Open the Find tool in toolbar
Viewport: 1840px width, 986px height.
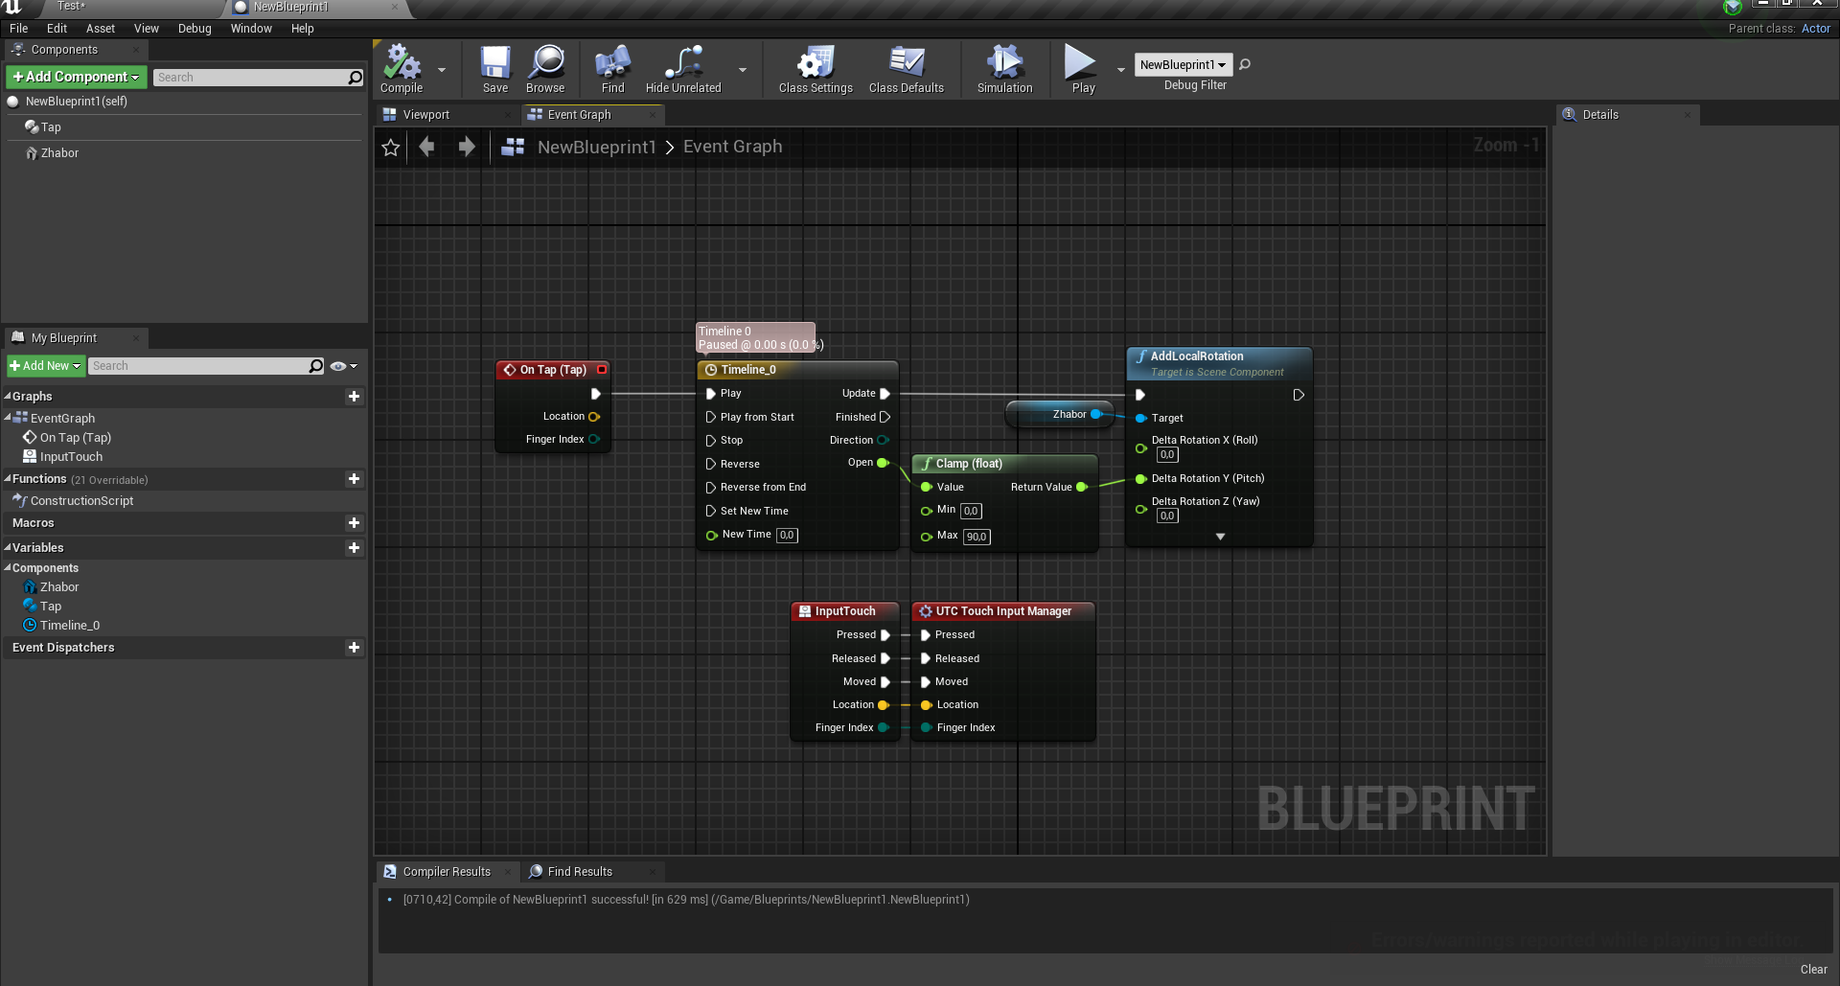click(x=613, y=69)
